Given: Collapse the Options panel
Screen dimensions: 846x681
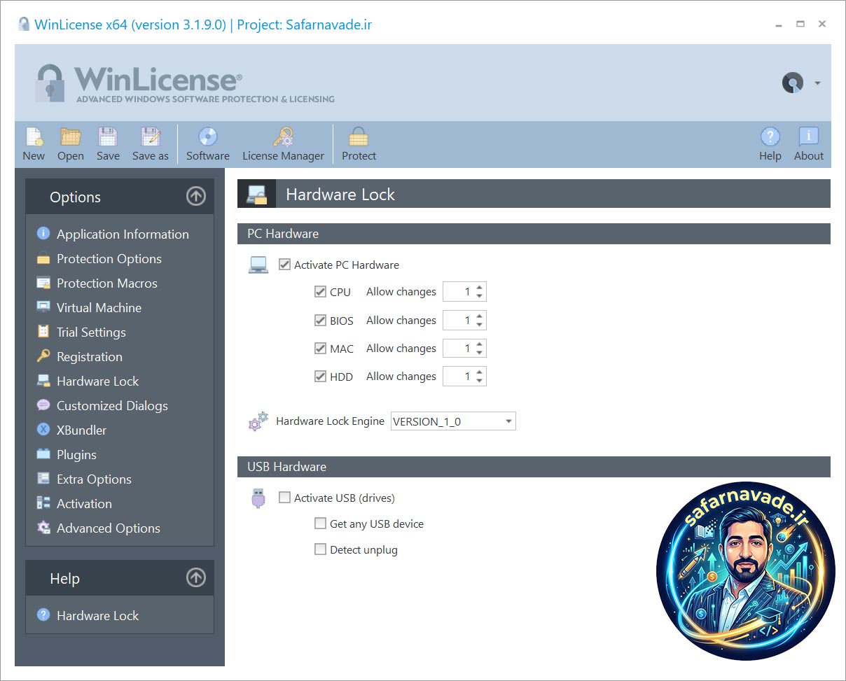Looking at the screenshot, I should coord(196,197).
